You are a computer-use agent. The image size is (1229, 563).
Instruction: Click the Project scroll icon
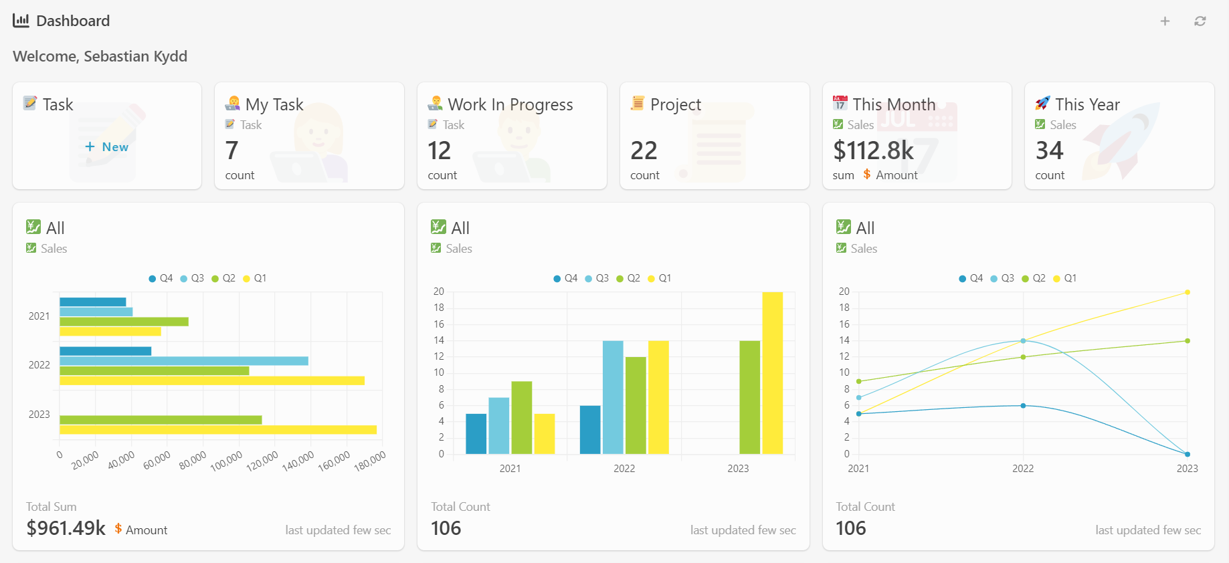pyautogui.click(x=638, y=103)
